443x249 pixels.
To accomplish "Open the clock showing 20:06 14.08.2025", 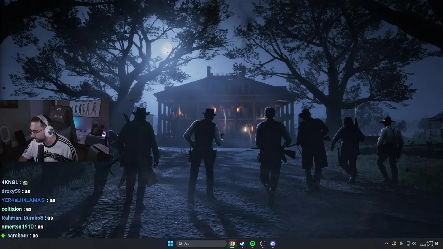I will tap(426, 243).
